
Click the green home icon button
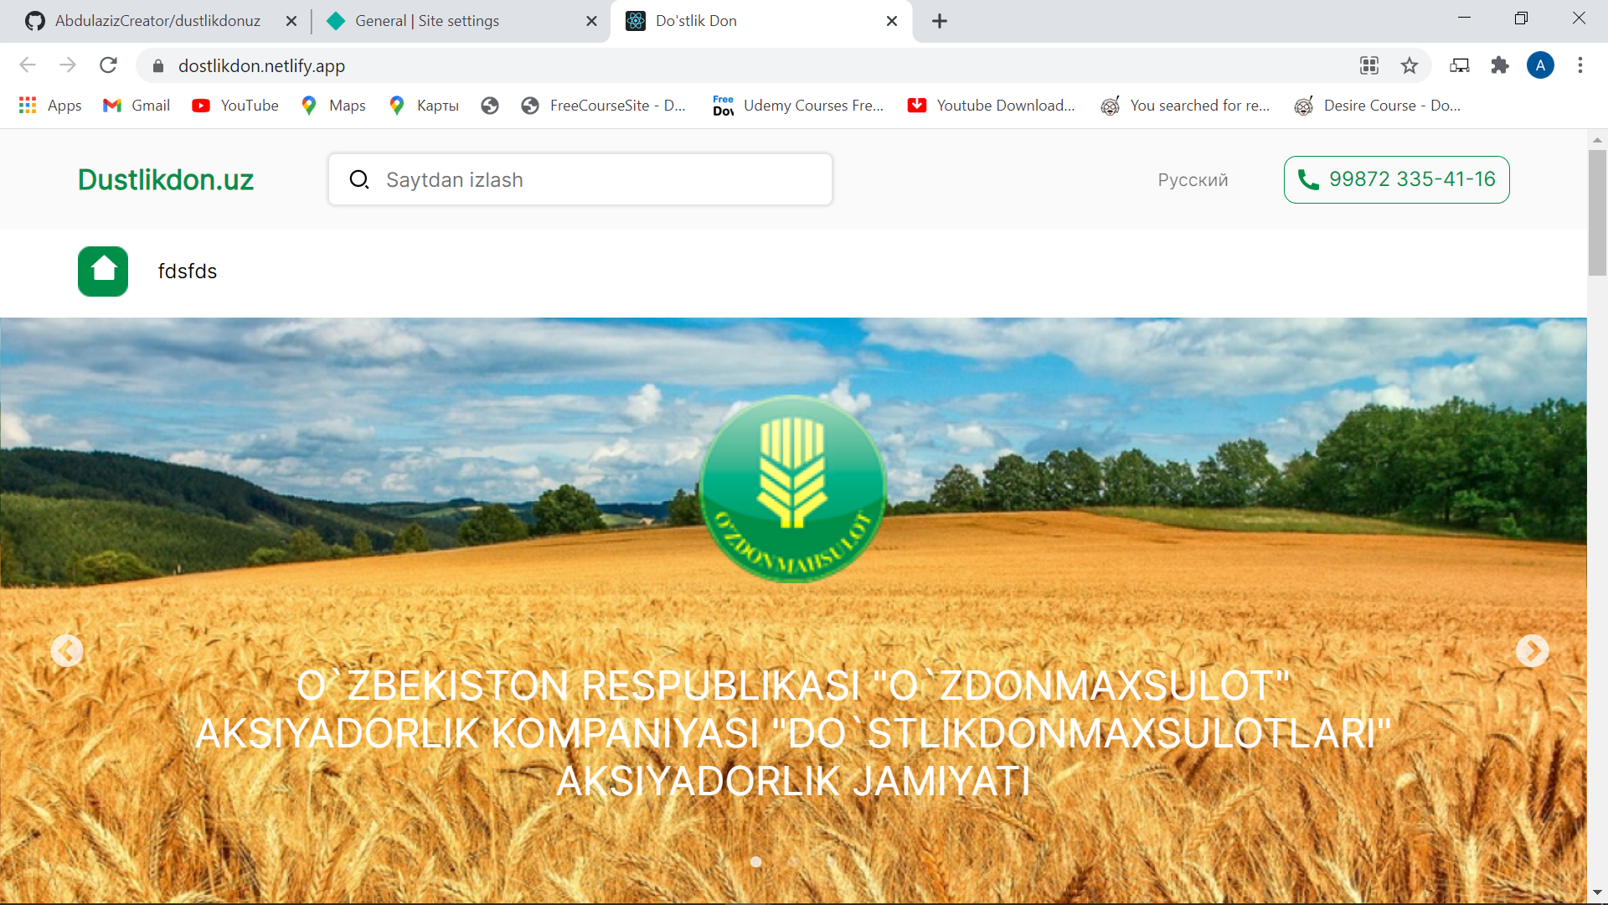(x=103, y=271)
